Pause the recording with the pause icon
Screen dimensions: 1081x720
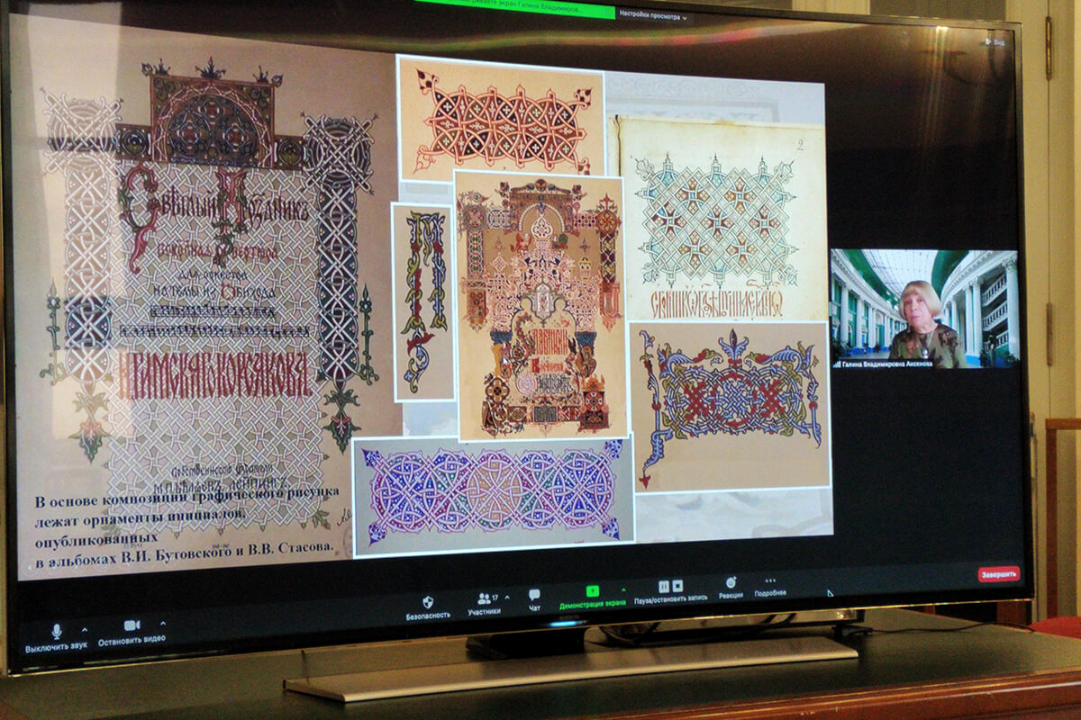[x=664, y=586]
